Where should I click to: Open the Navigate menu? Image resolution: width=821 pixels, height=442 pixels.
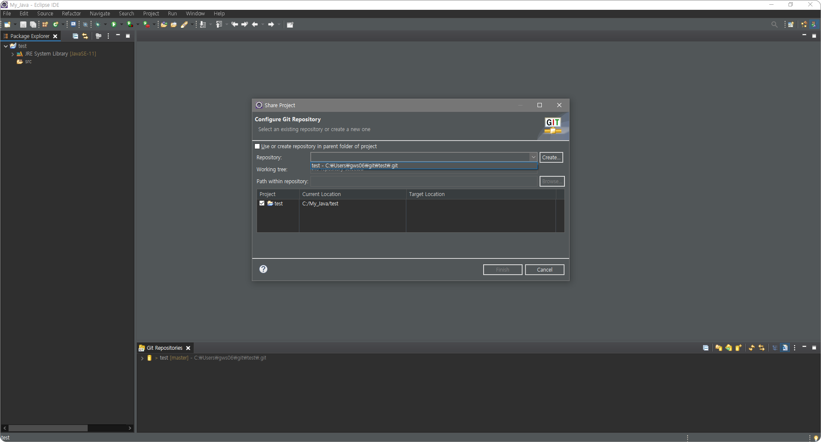(x=100, y=14)
